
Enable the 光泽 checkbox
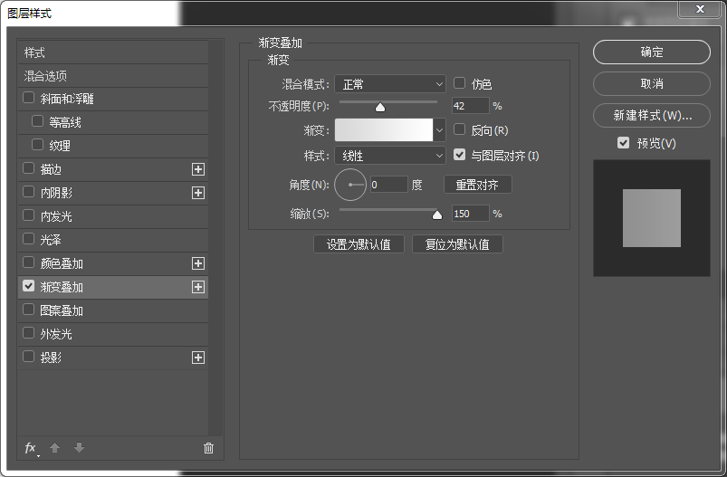pyautogui.click(x=28, y=239)
